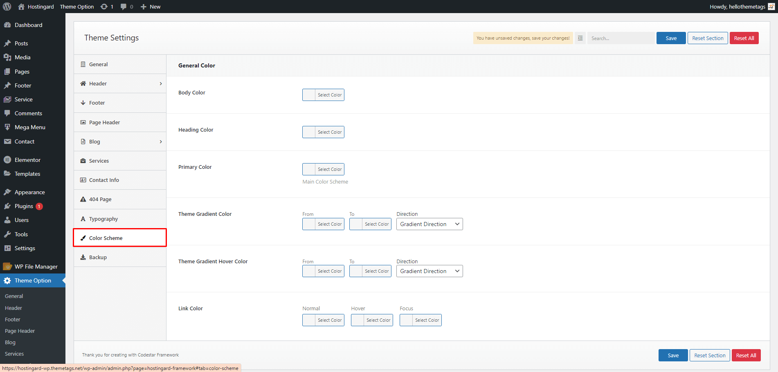
Task: Click the top Reset Section button
Action: [708, 38]
